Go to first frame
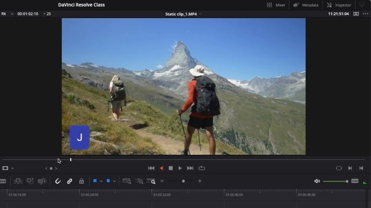 pos(151,168)
